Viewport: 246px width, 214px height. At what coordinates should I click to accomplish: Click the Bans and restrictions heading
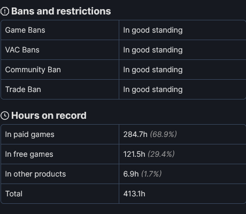[x=61, y=11]
